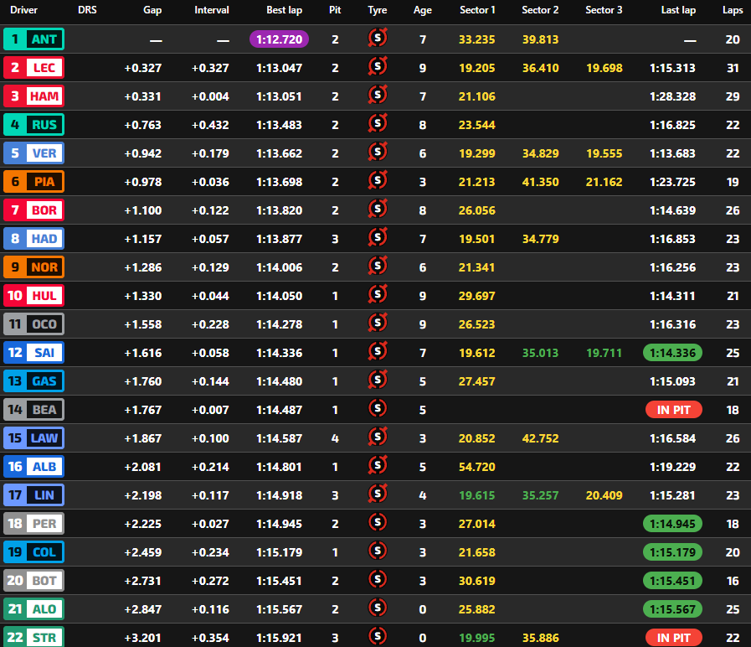This screenshot has width=751, height=647.
Task: Select the ANT driver badge in position 1
Action: coord(33,39)
